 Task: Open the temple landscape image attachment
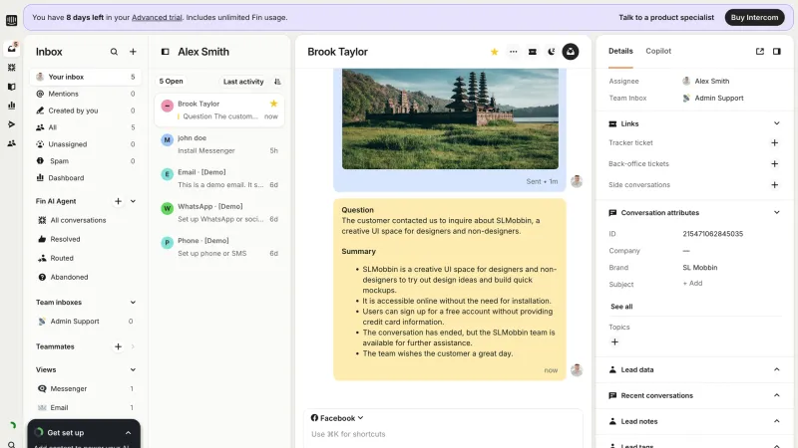(x=450, y=118)
